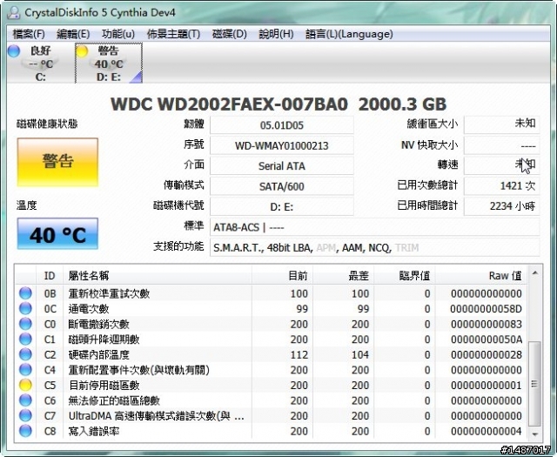Screen dimensions: 557x457
Task: Select attribute row 寫入錯誤率
Action: (272, 431)
